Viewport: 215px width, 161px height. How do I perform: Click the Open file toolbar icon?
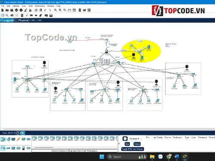pyautogui.click(x=7, y=10)
